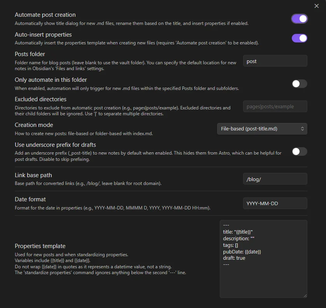Image resolution: width=326 pixels, height=308 pixels.
Task: Enable Only automate in this folder
Action: (x=299, y=83)
